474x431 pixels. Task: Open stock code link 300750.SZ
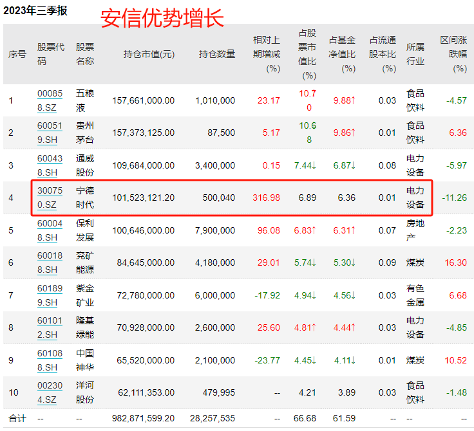pyautogui.click(x=50, y=198)
